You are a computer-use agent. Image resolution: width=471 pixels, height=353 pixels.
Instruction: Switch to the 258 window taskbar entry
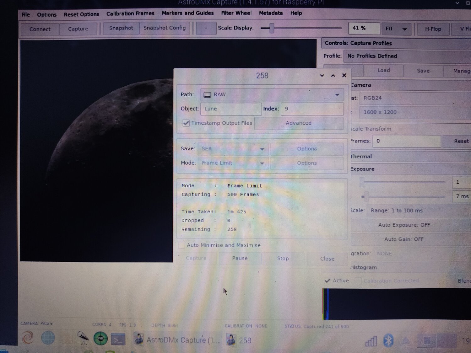(x=239, y=340)
